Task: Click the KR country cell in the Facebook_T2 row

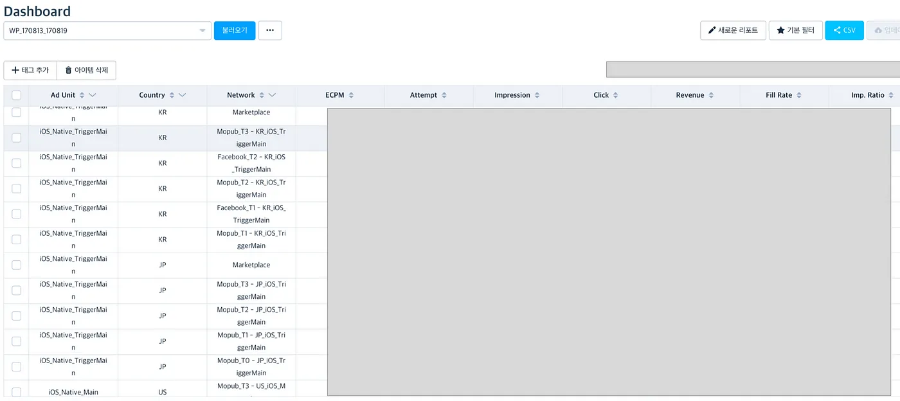Action: click(x=163, y=163)
